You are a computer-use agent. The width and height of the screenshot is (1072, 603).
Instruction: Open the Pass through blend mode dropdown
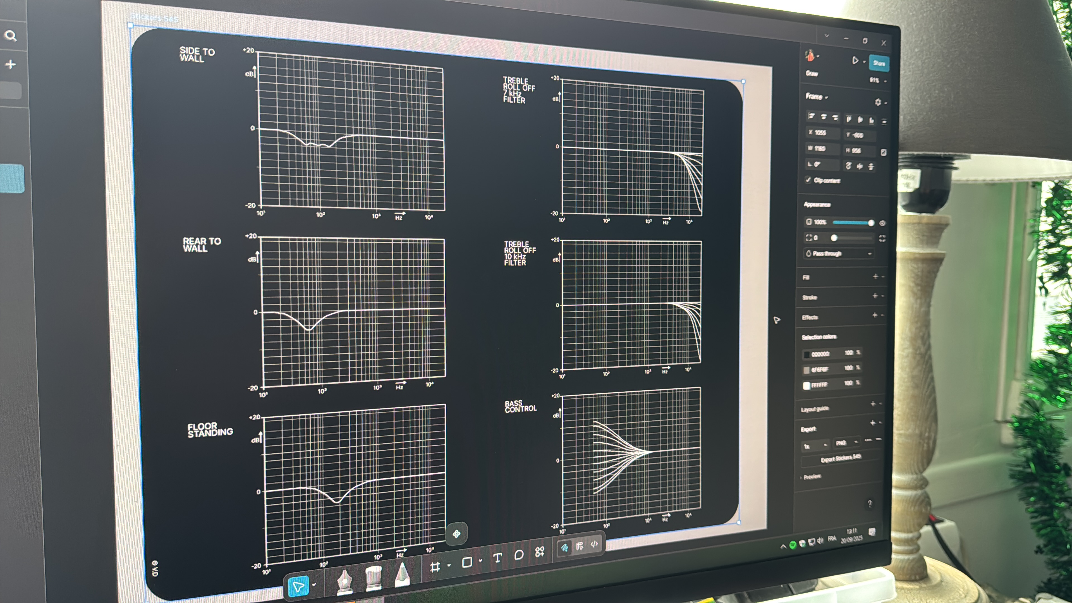click(839, 253)
